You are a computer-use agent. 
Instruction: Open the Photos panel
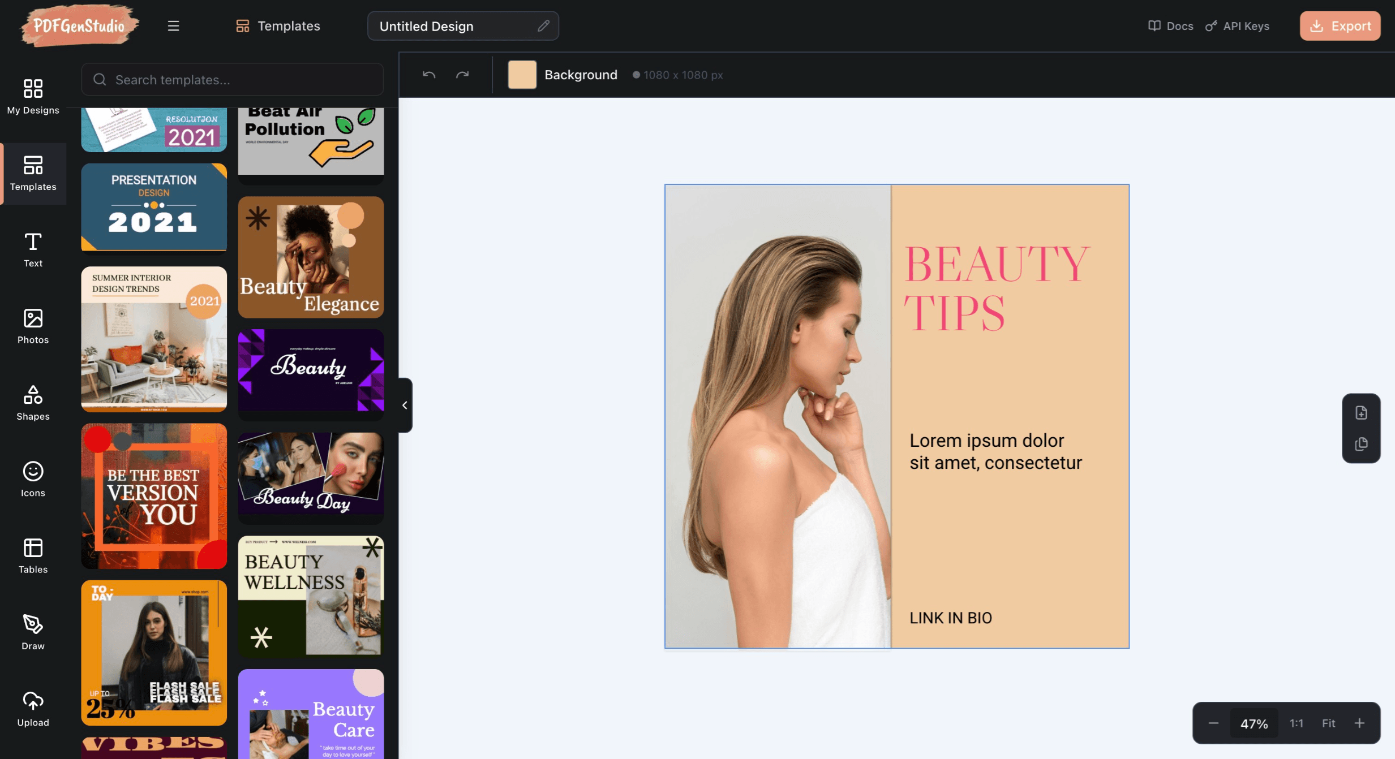pyautogui.click(x=32, y=327)
